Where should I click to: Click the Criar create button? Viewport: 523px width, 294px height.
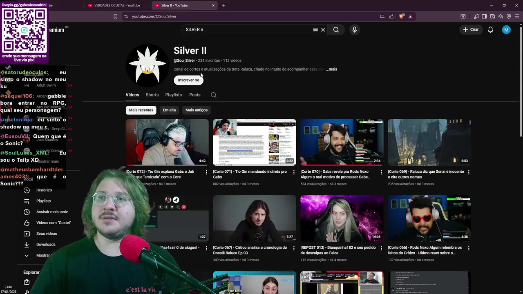(471, 29)
